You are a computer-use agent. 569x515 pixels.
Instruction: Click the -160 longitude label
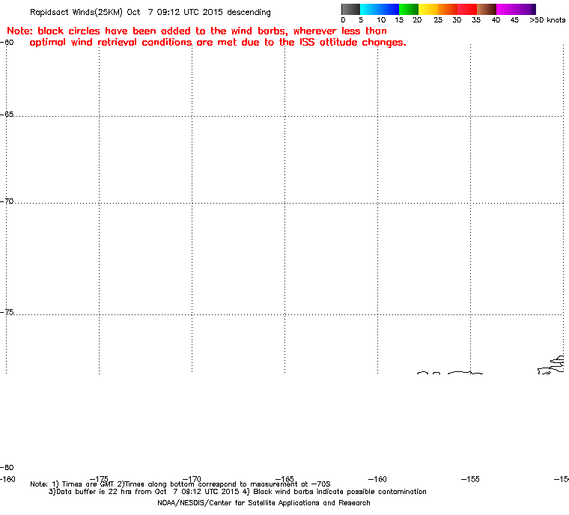377,479
